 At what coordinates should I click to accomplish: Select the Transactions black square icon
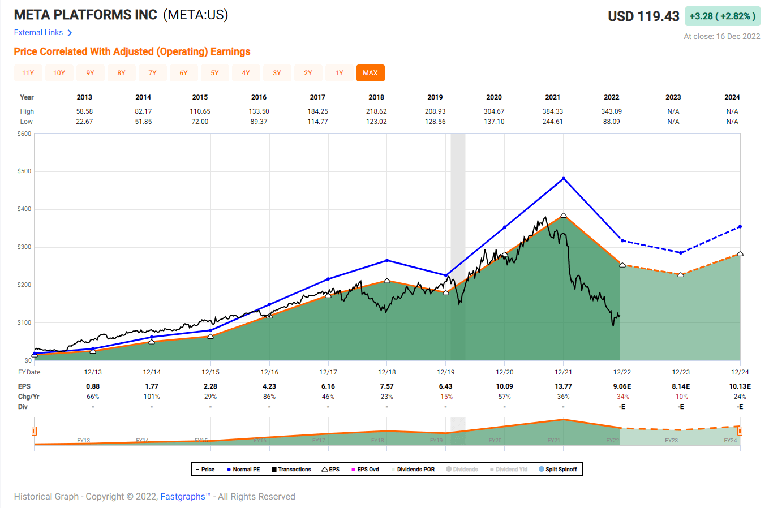click(274, 469)
